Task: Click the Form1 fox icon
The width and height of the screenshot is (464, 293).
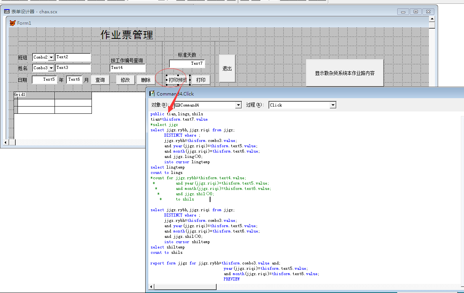Action: tap(13, 23)
